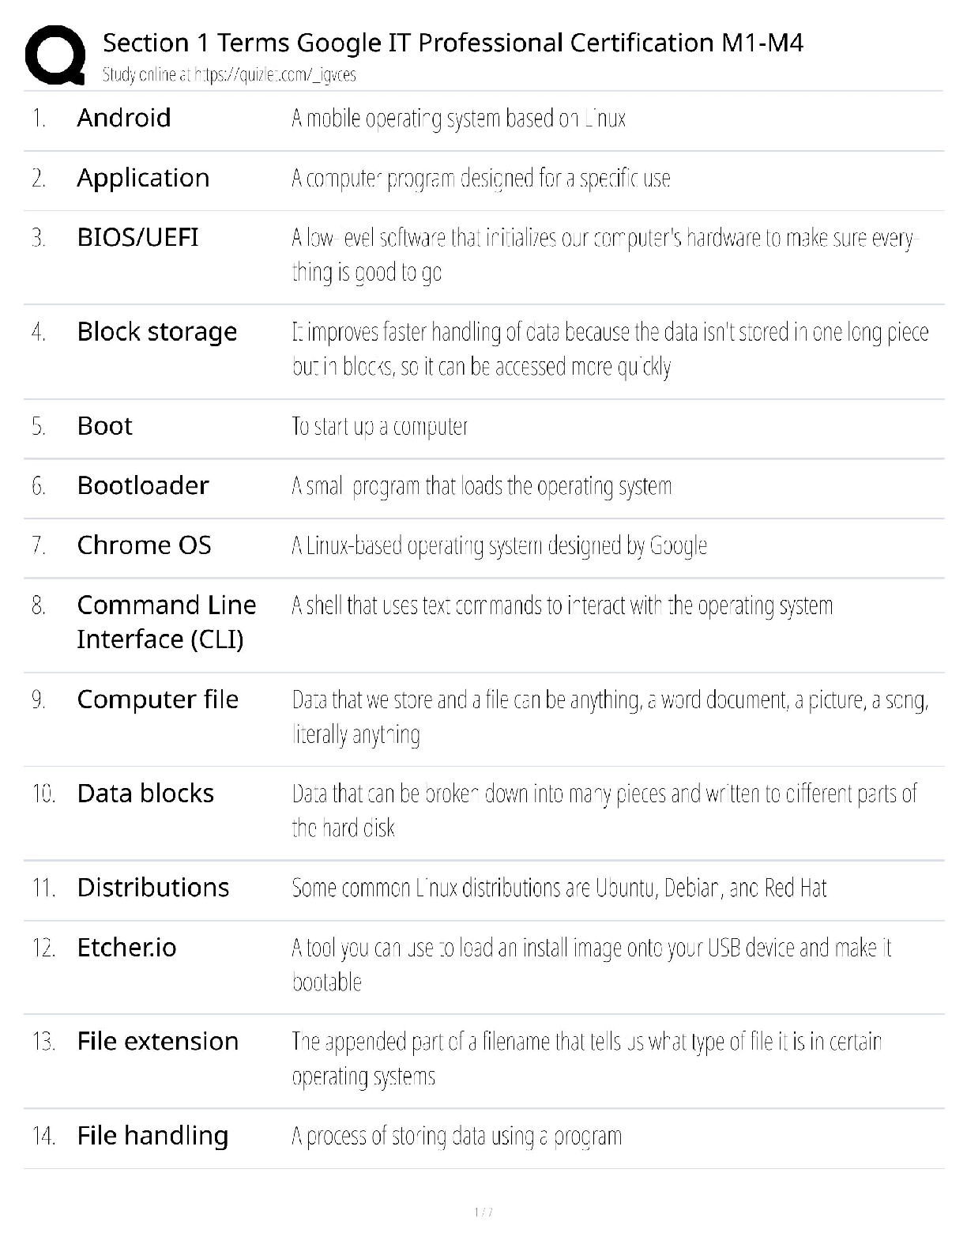
Task: Select the Android term
Action: tap(124, 118)
